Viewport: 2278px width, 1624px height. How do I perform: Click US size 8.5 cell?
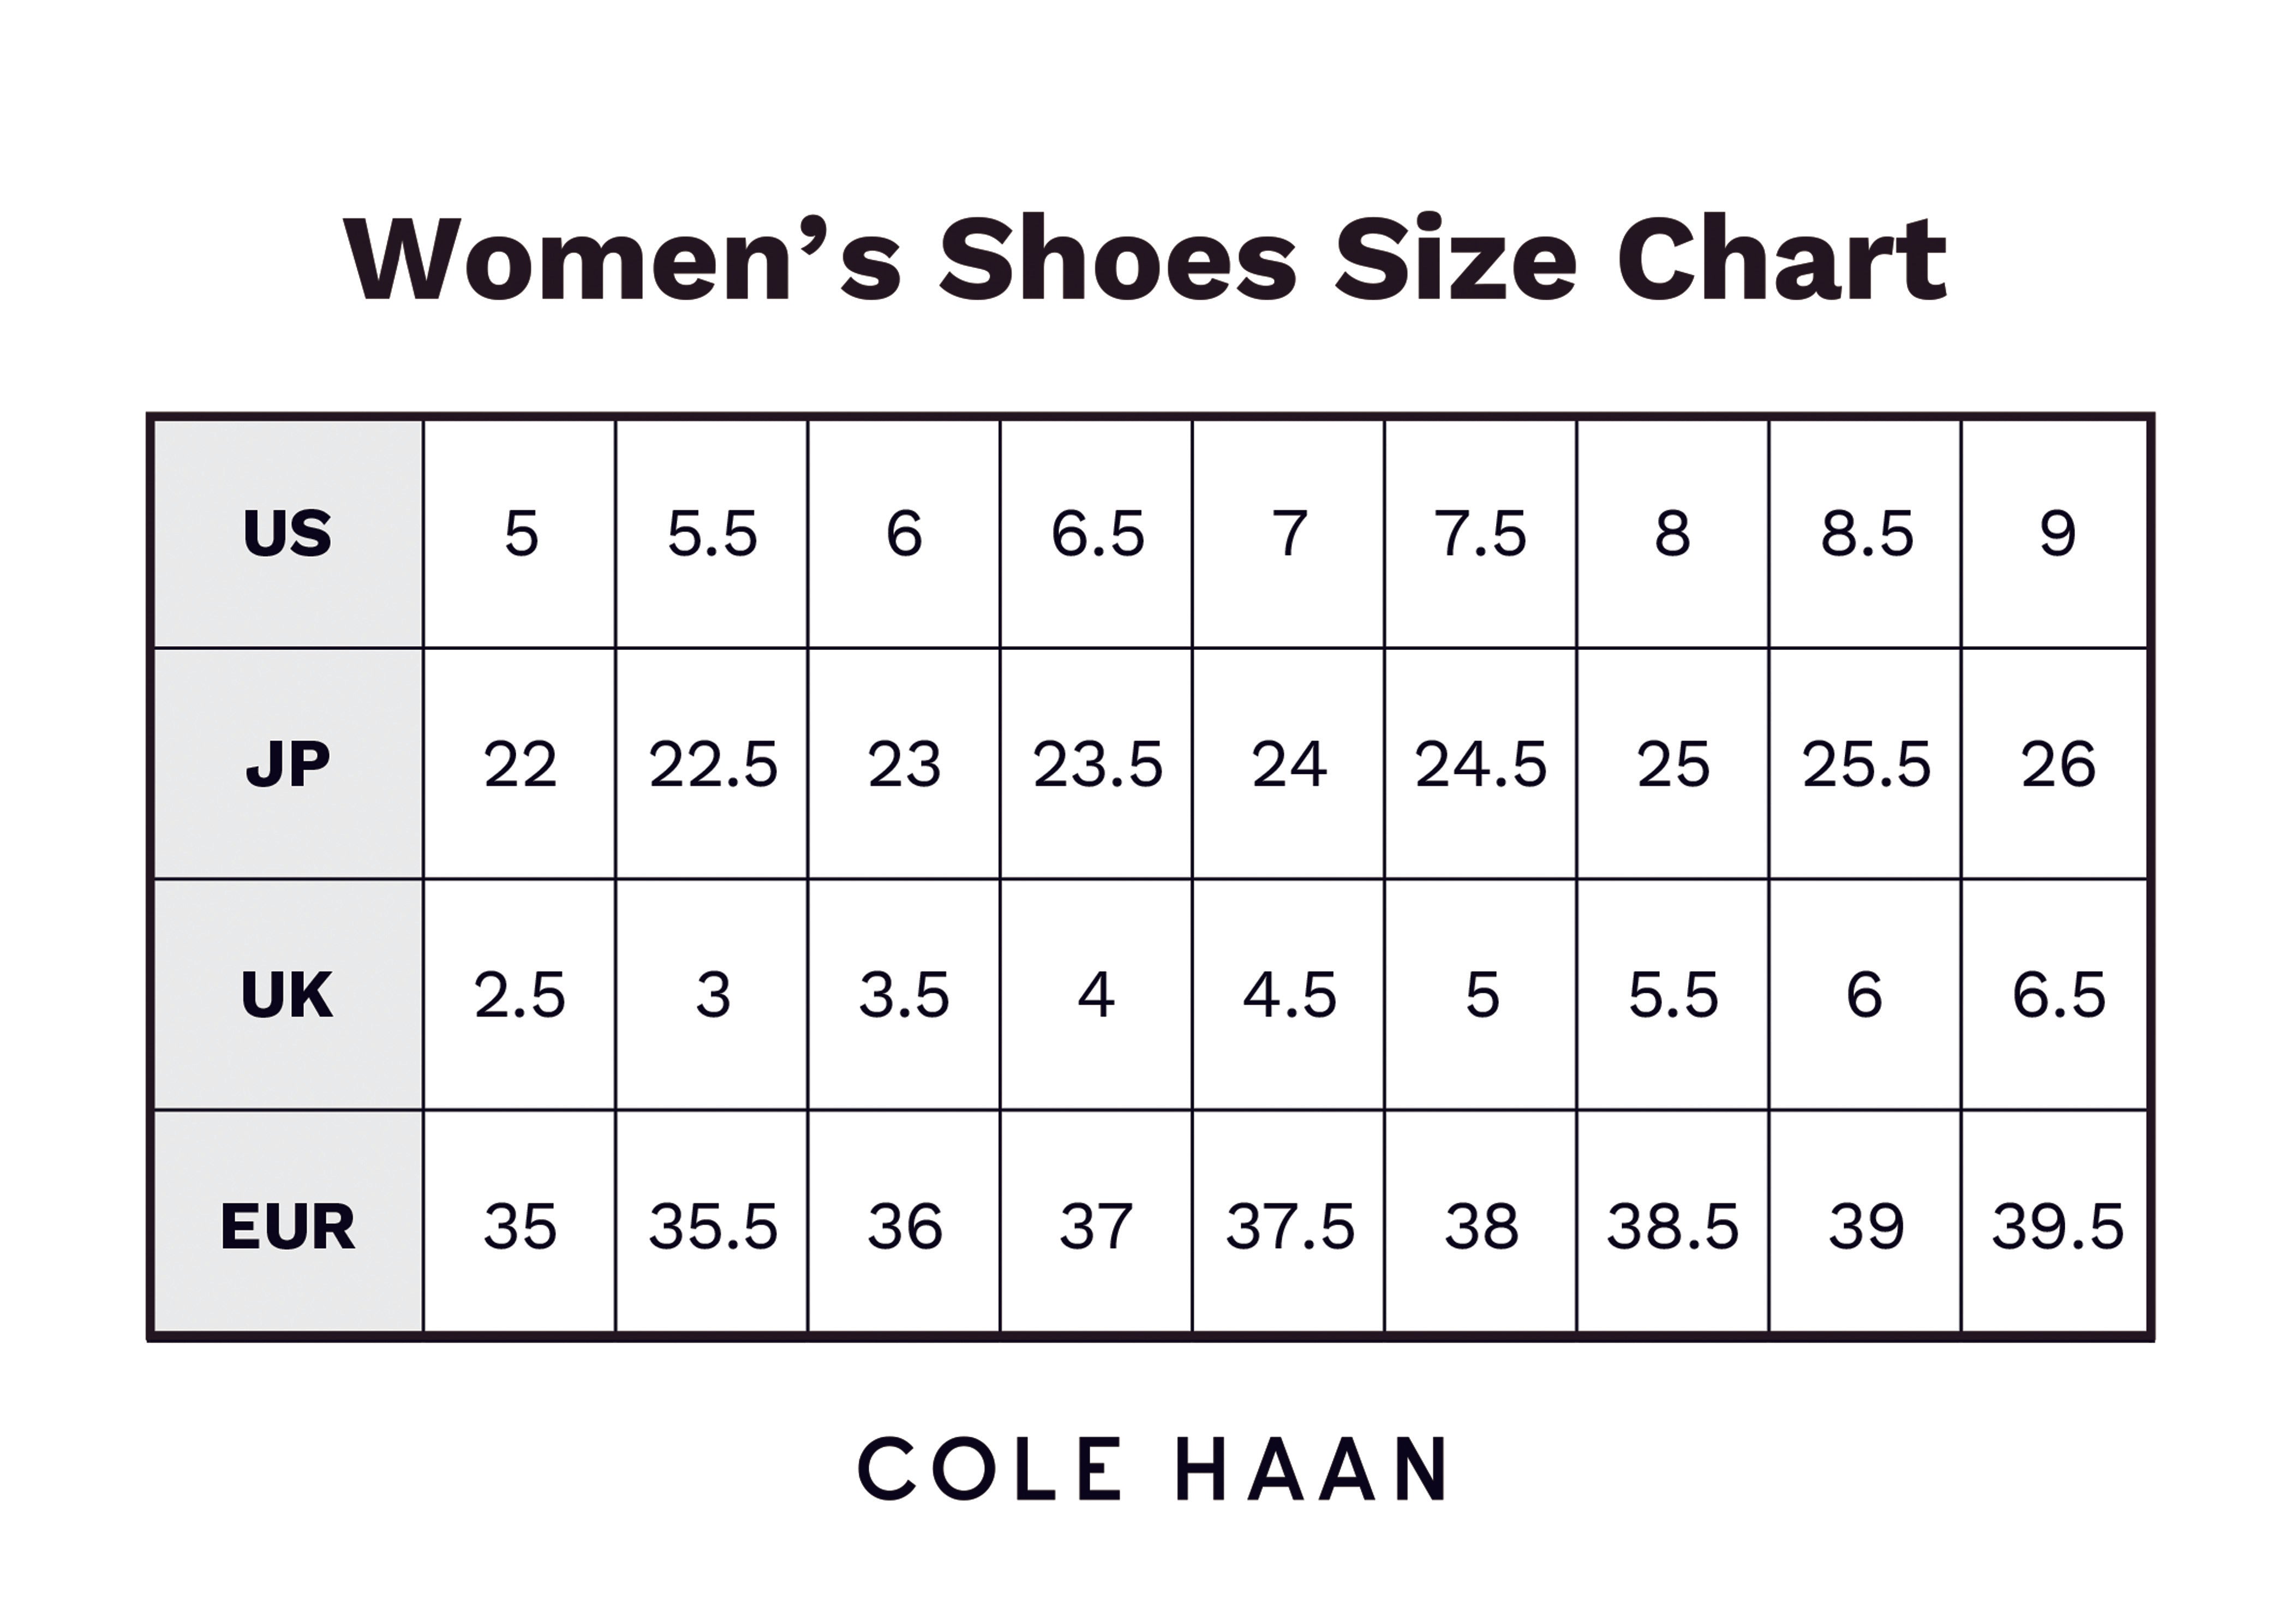coord(1866,533)
